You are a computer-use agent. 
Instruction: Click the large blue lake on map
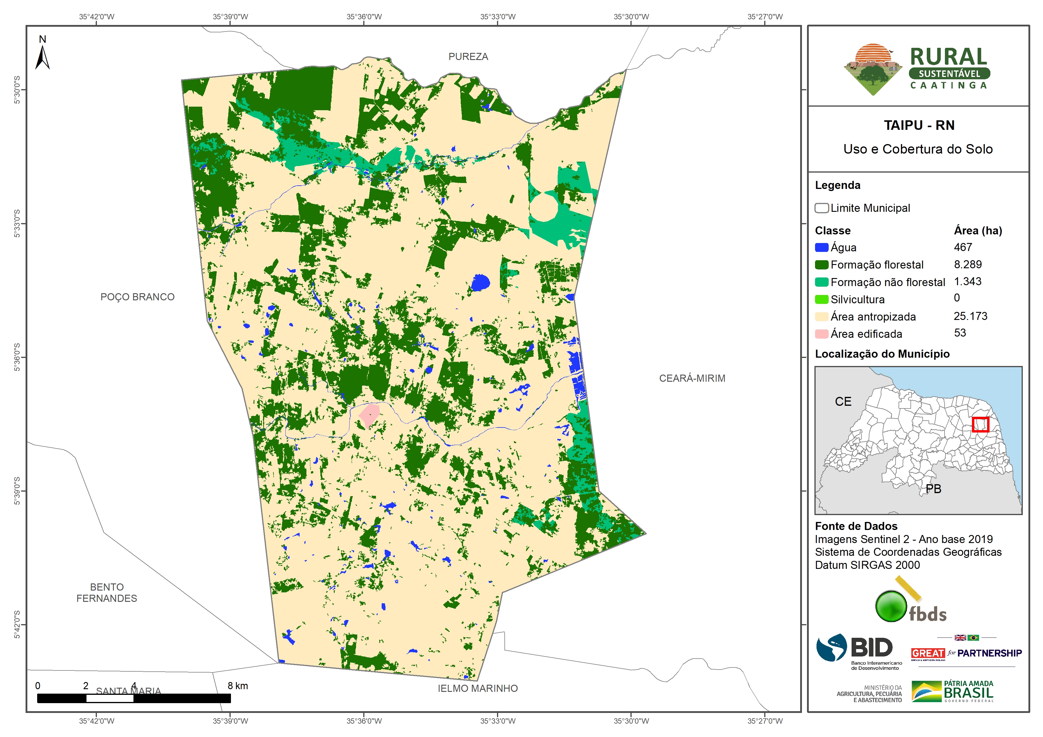tap(480, 283)
